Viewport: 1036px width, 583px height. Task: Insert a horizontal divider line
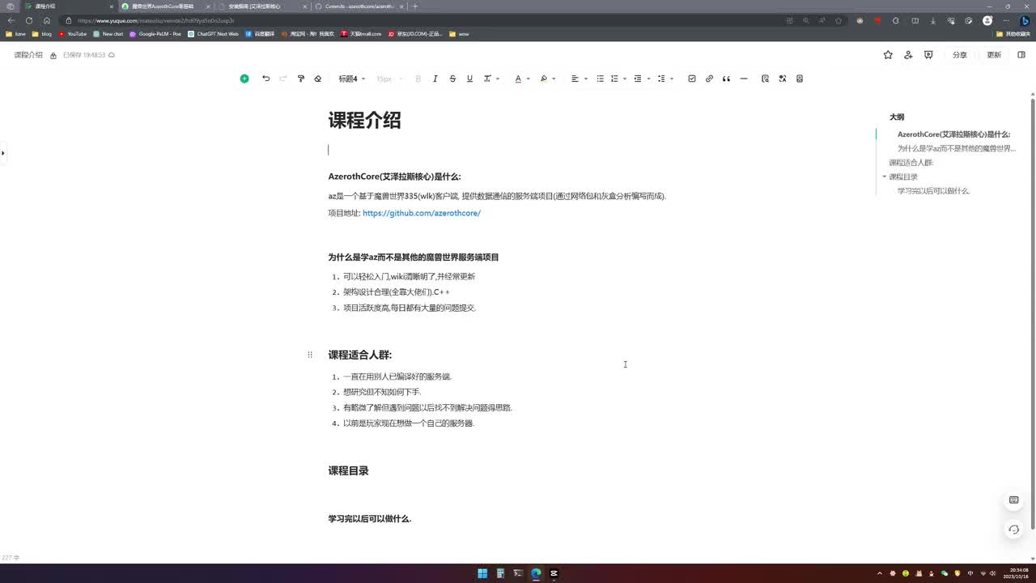point(744,79)
